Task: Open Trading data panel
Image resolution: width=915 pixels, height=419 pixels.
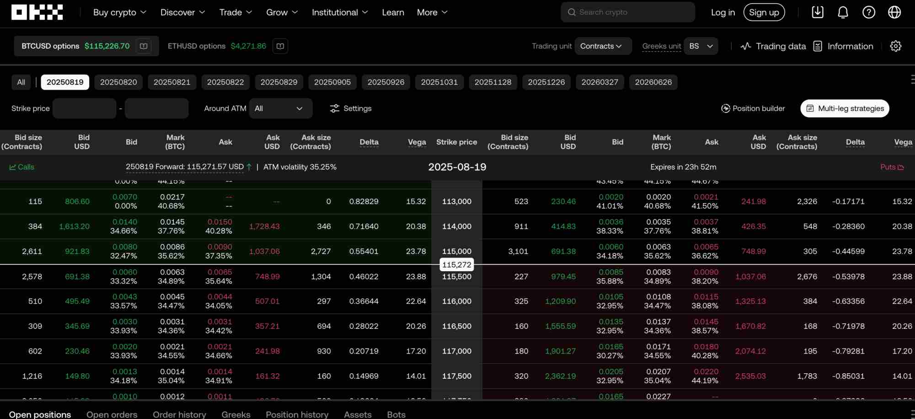Action: [772, 46]
